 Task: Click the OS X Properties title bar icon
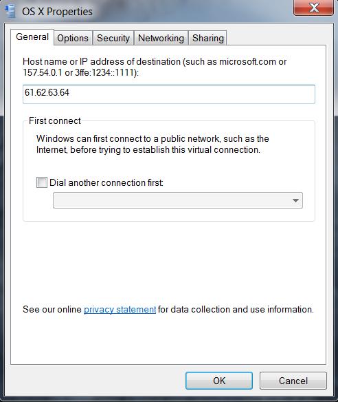pos(10,11)
